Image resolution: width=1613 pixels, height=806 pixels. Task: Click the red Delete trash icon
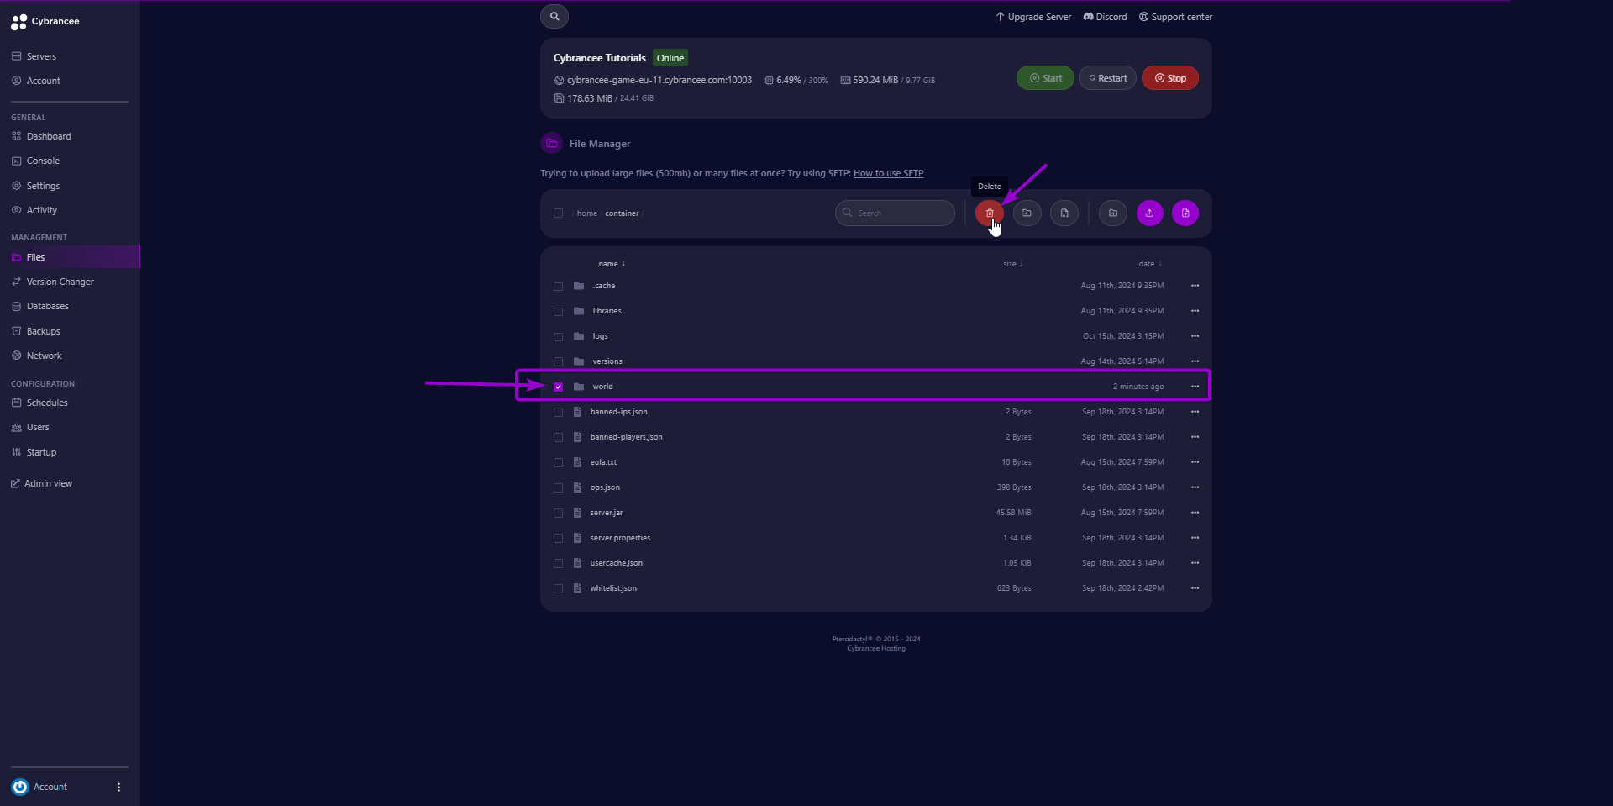(x=989, y=213)
